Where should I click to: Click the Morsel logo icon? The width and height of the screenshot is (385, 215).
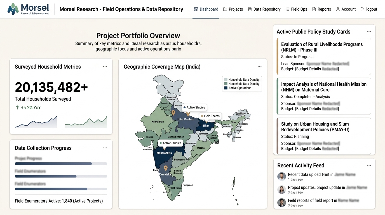click(x=13, y=9)
